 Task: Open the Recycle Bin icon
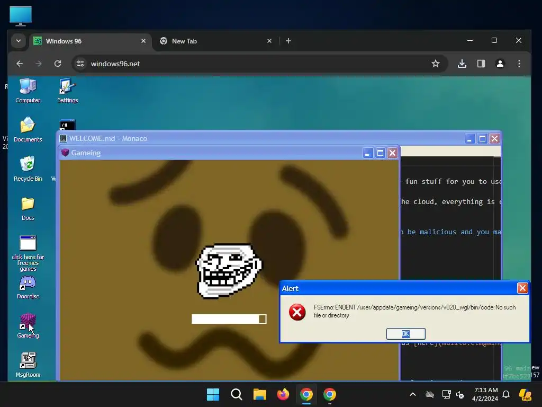(28, 169)
